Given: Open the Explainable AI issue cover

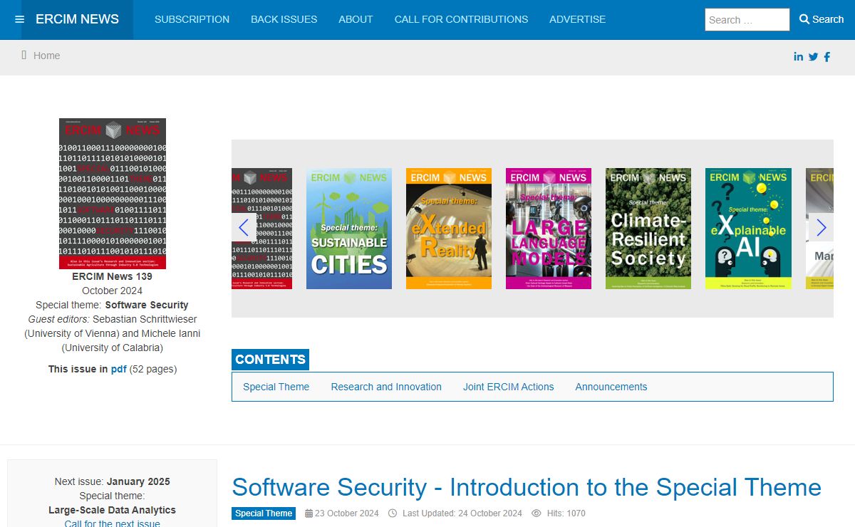Looking at the screenshot, I should coord(748,229).
